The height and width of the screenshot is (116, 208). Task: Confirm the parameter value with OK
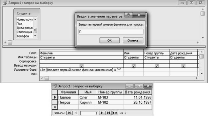pos(109,40)
